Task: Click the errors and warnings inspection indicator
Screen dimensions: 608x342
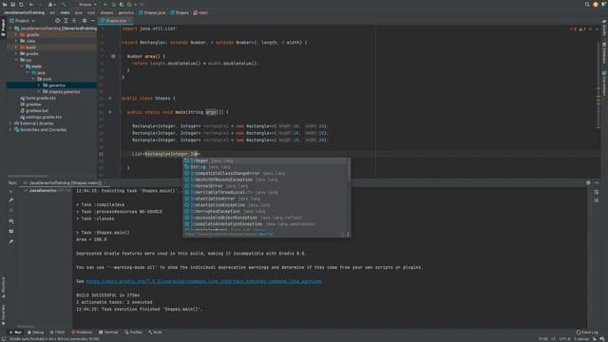Action: [x=578, y=28]
